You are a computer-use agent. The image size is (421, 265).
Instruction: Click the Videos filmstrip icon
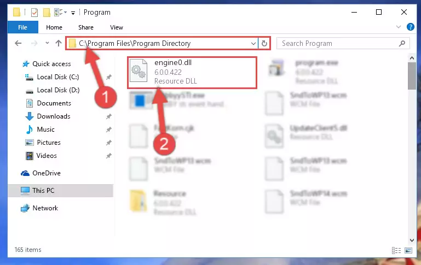(29, 156)
